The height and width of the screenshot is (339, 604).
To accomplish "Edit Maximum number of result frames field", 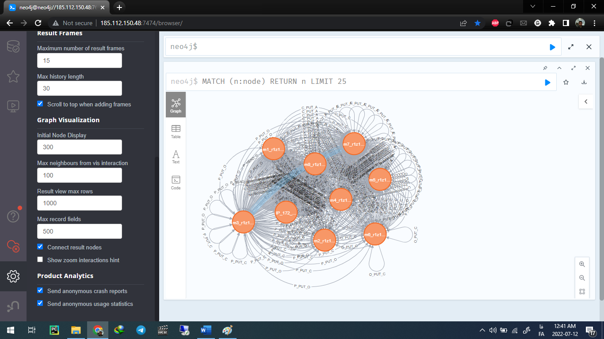I will (x=80, y=60).
